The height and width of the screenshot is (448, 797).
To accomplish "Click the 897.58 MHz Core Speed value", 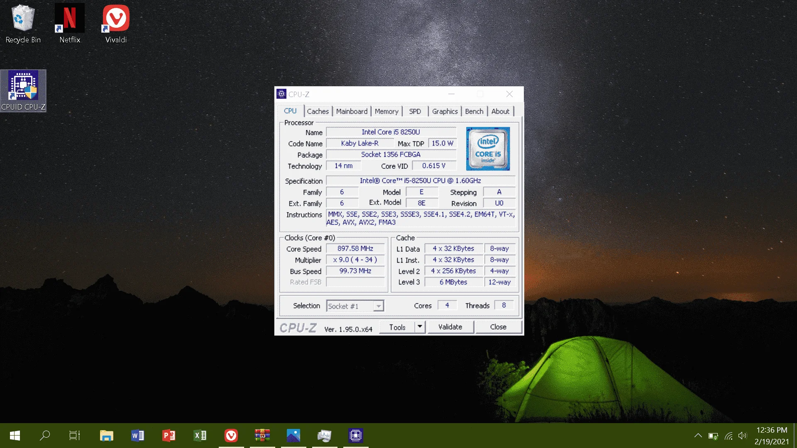I will (355, 248).
